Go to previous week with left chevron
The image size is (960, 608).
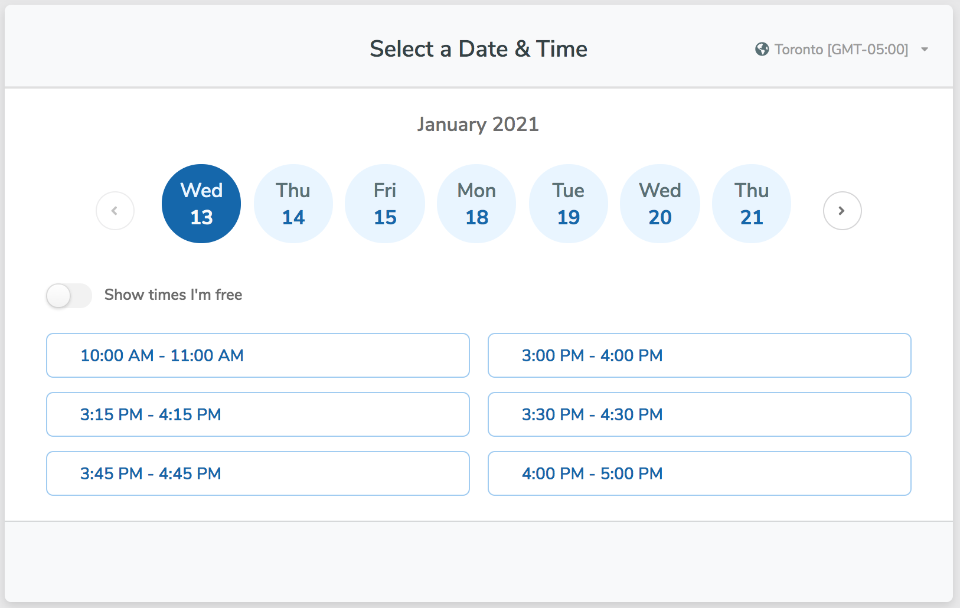(x=115, y=211)
